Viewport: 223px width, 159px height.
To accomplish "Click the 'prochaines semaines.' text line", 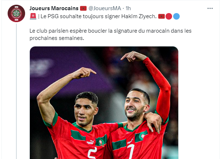I will pyautogui.click(x=57, y=38).
